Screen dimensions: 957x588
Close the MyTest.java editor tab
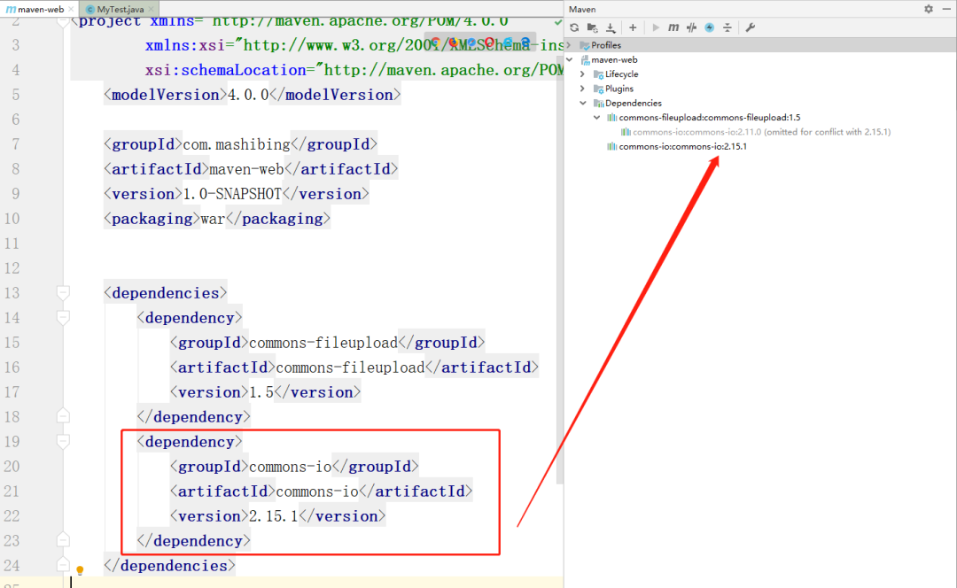coord(152,9)
